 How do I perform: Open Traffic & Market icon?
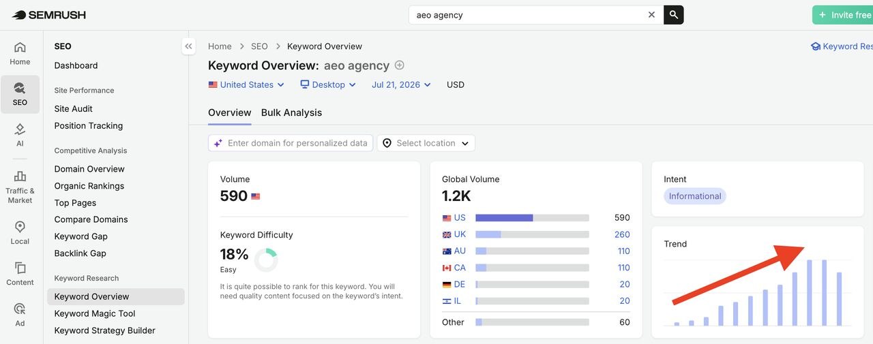pyautogui.click(x=20, y=186)
